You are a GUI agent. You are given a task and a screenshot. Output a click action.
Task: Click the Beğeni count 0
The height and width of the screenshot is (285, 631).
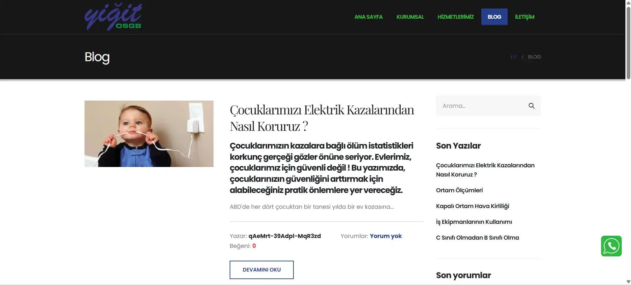(254, 246)
